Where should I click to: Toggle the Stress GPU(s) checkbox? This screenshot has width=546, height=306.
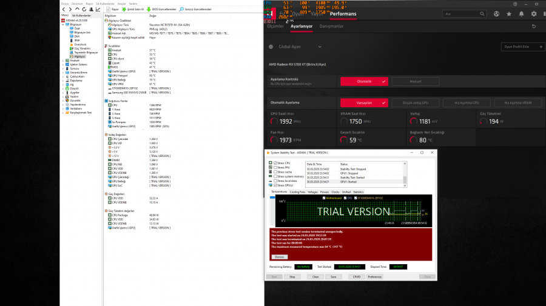point(275,185)
